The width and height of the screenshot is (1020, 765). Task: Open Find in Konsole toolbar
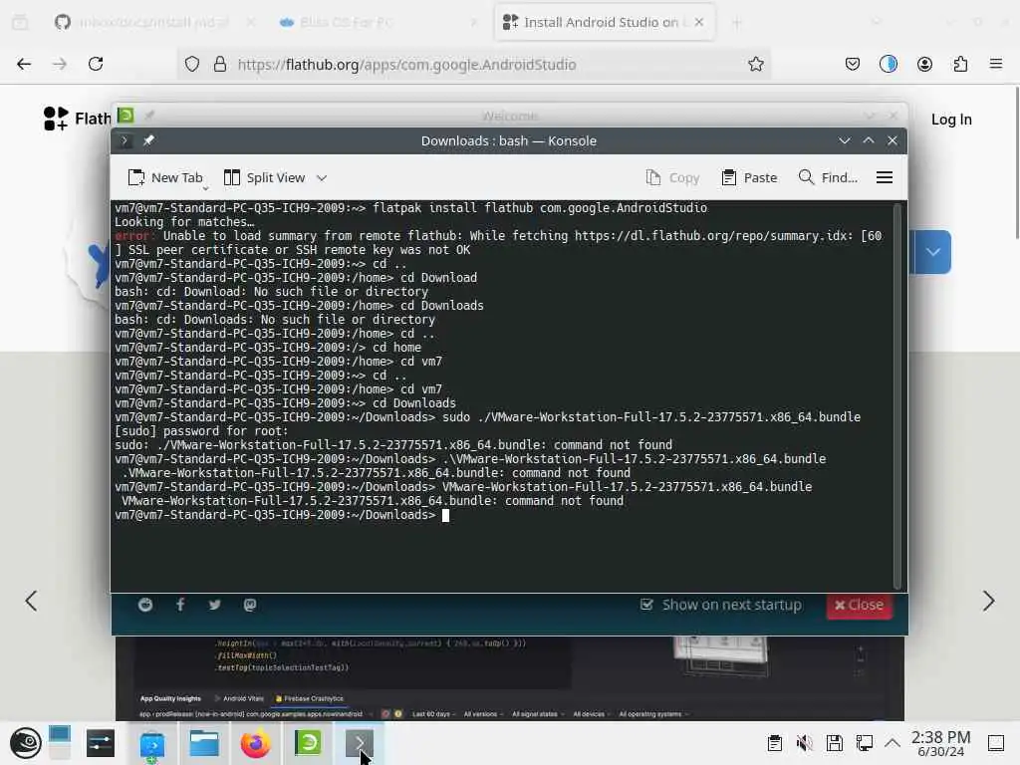pyautogui.click(x=828, y=177)
